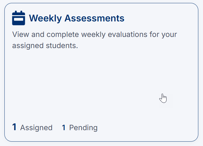Open the Weekly Assessments heading
This screenshot has width=203, height=146.
[x=77, y=18]
